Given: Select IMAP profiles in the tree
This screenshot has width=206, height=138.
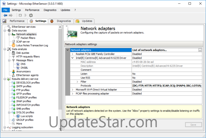Looking at the screenshot, I should coord(24,101).
